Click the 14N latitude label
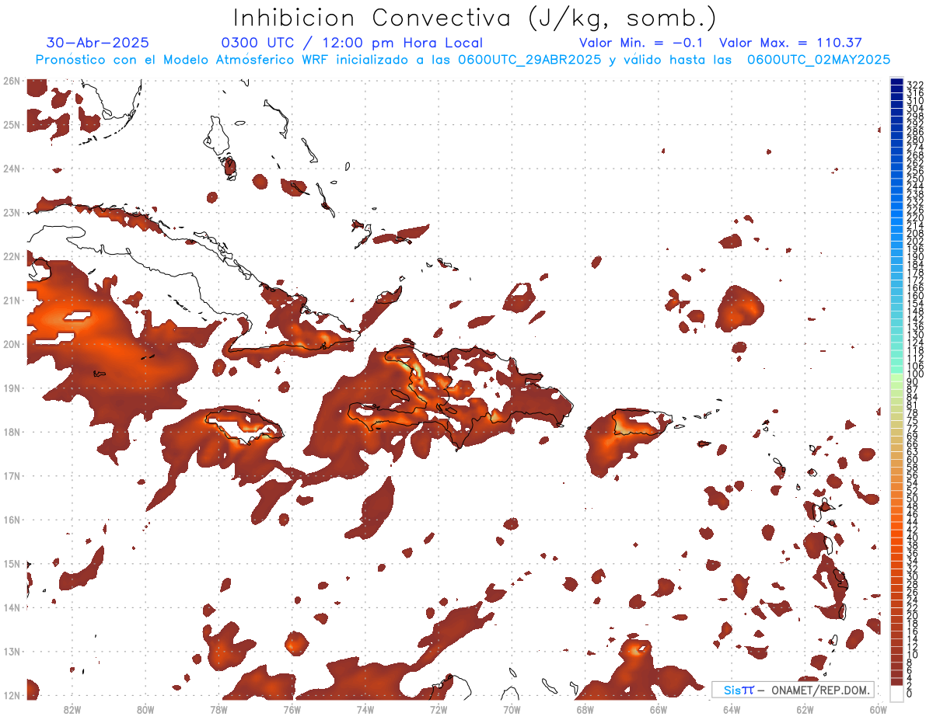The image size is (933, 720). [11, 607]
